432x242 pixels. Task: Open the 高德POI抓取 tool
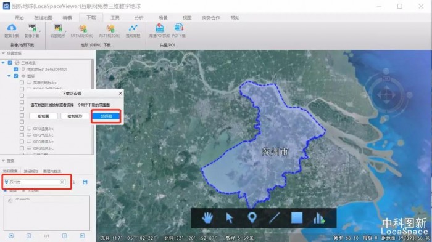[159, 31]
